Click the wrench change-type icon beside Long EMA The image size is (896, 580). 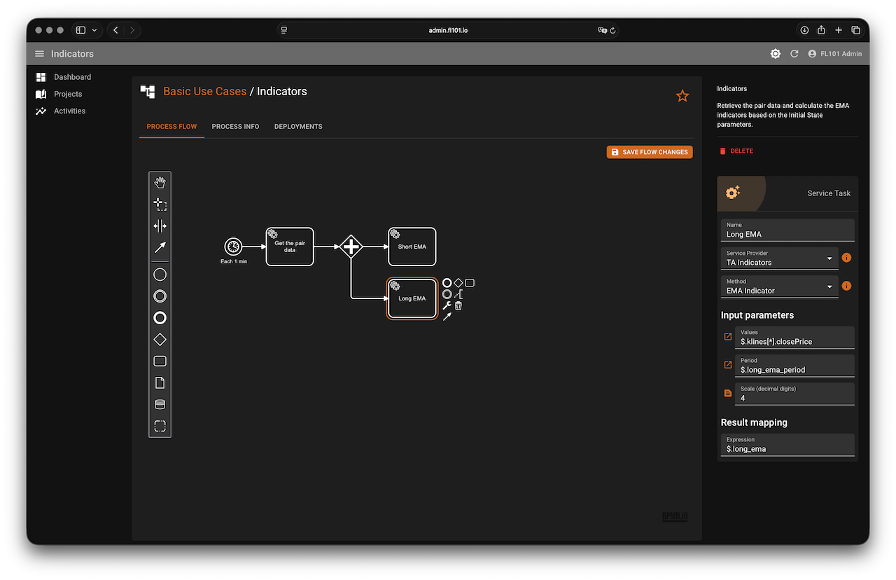pyautogui.click(x=447, y=305)
